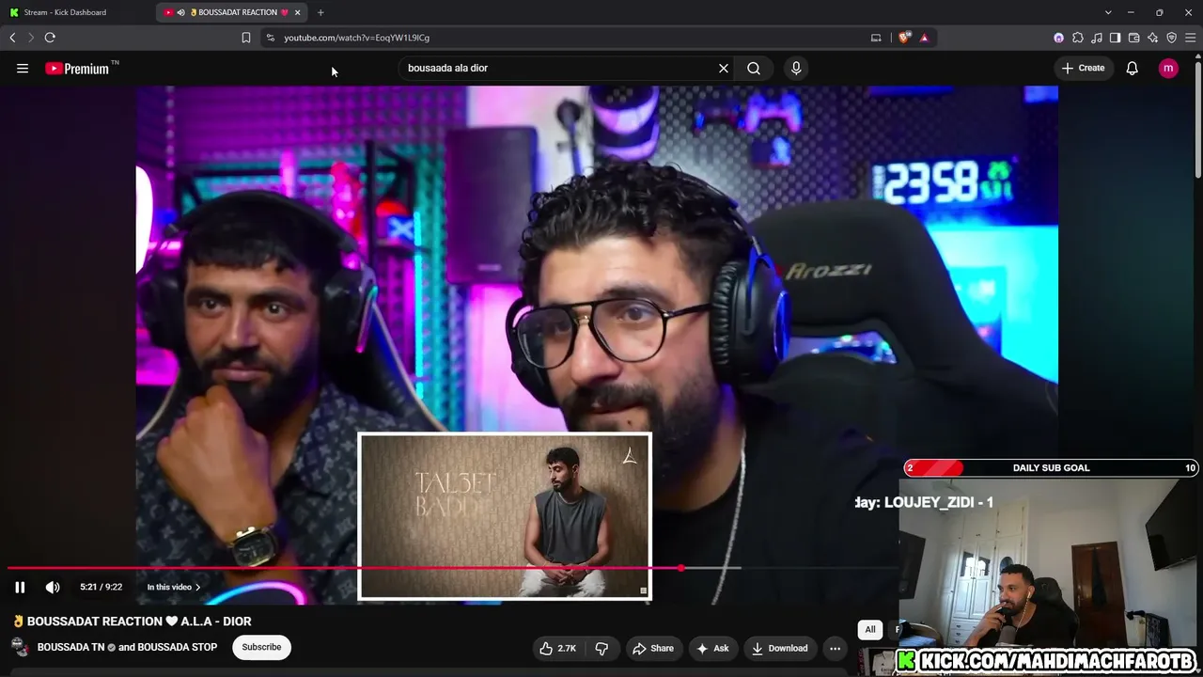Open the account avatar menu

[1168, 68]
